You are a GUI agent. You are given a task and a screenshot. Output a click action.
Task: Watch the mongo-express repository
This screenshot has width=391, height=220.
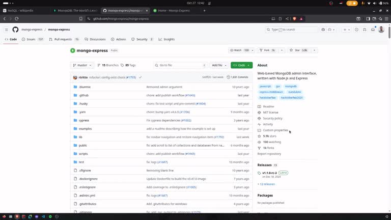pos(239,50)
